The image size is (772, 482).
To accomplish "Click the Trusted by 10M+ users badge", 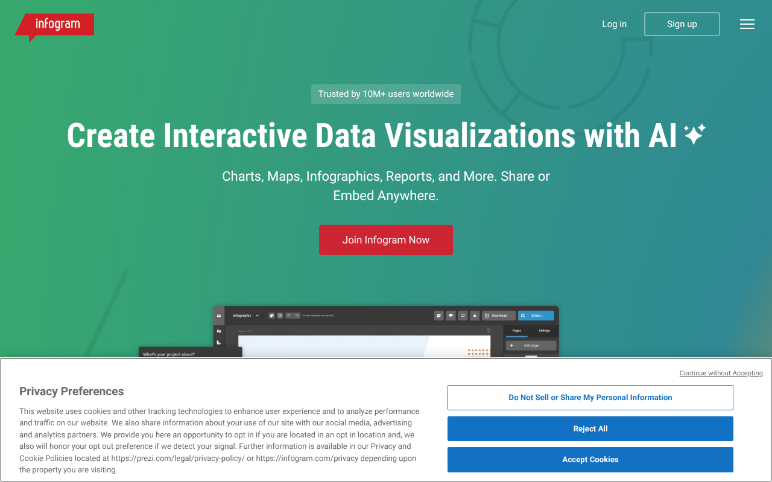I will pos(386,94).
